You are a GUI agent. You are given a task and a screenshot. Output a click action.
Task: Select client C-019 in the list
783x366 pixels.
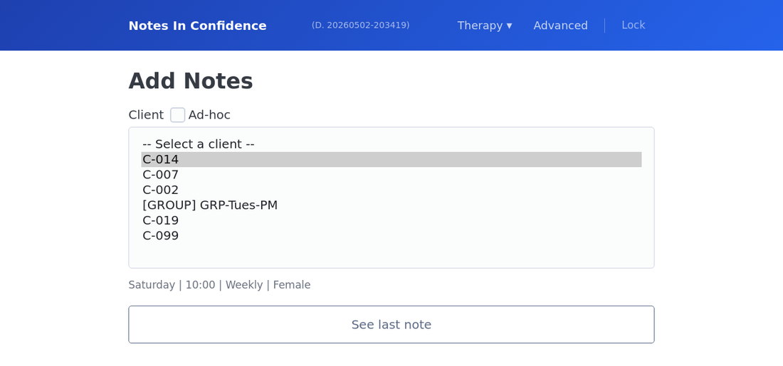click(391, 220)
